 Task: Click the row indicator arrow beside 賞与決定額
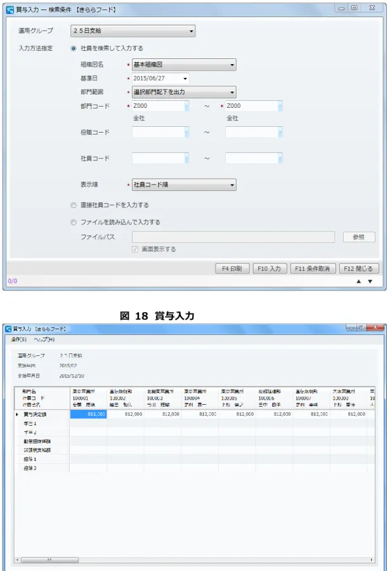pos(17,414)
